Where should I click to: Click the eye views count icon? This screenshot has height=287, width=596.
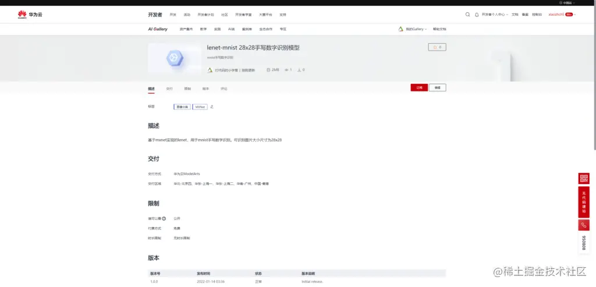point(286,70)
